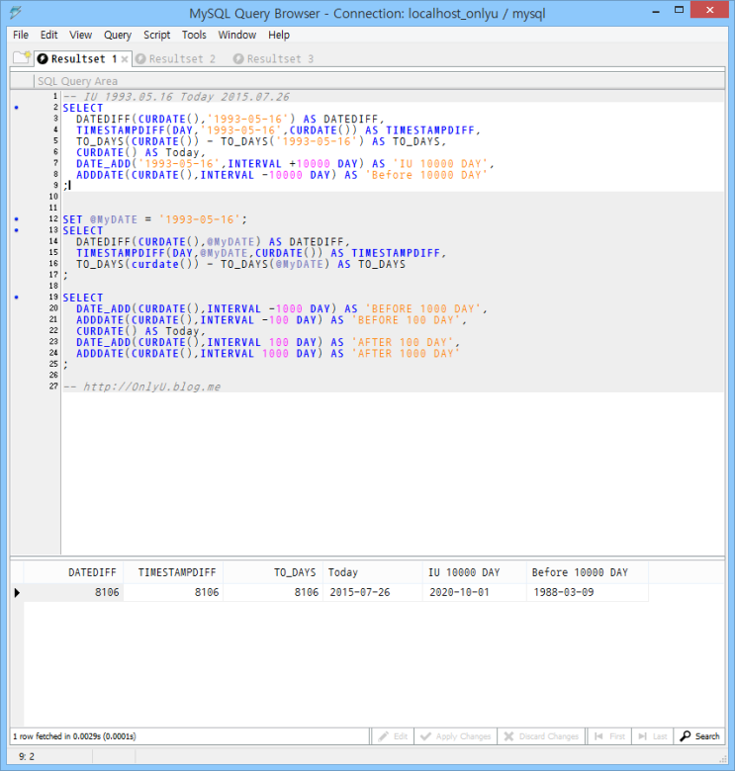Click line number 10 in the gutter

pos(53,197)
